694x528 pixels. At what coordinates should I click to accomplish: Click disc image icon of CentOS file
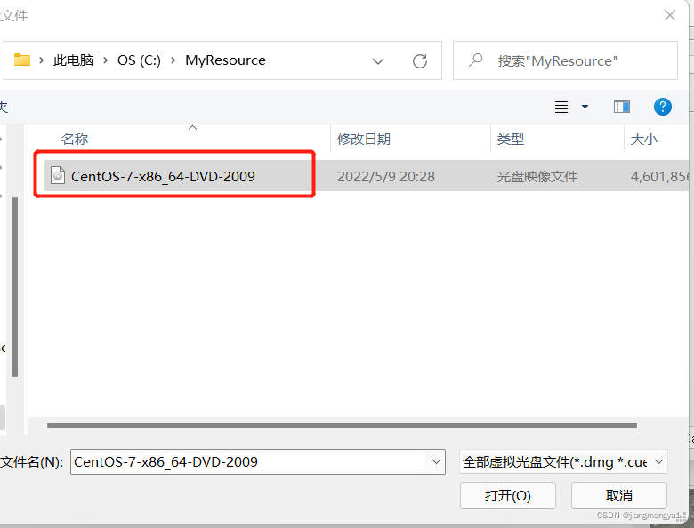tap(58, 176)
